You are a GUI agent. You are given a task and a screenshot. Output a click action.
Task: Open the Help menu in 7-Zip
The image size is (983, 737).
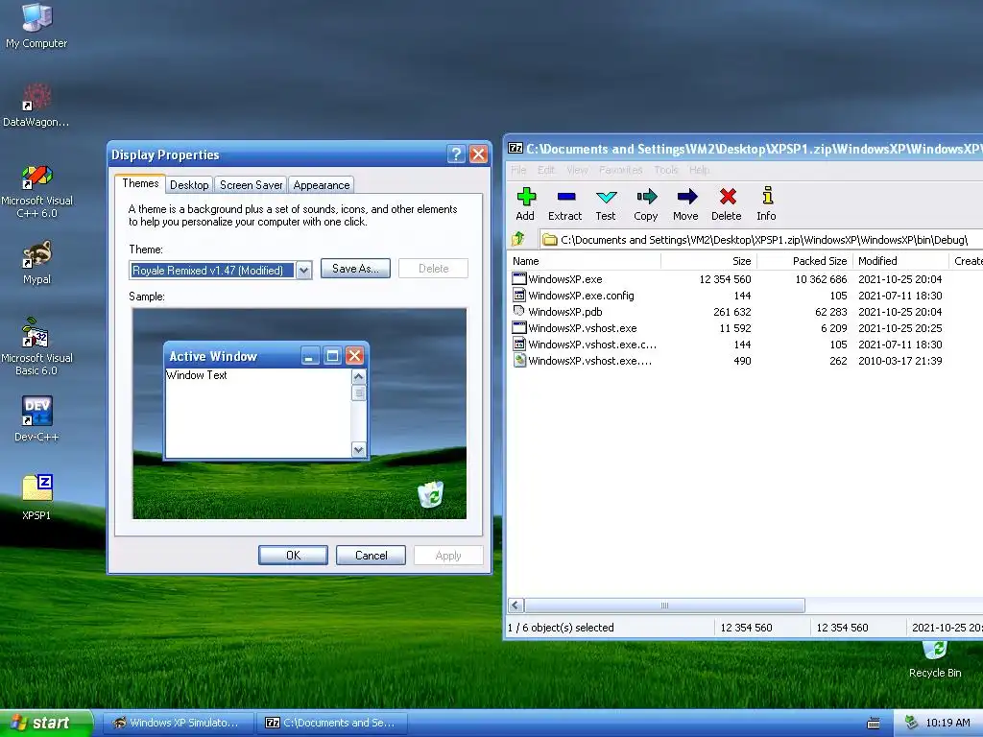(699, 170)
